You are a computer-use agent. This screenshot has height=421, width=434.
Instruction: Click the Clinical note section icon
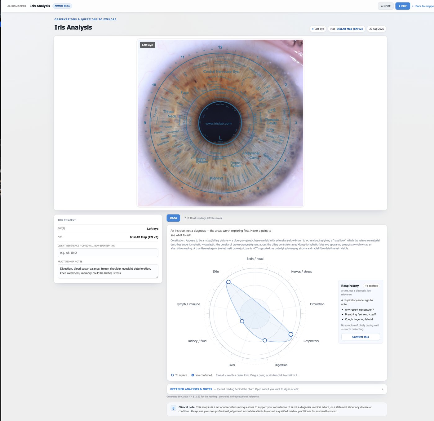tap(173, 408)
